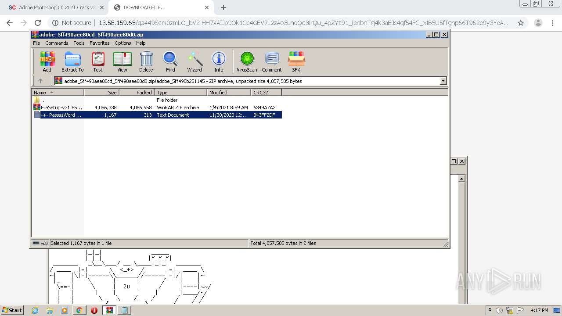
Task: Click the taskbar clock showing 4:17 PM
Action: point(539,310)
